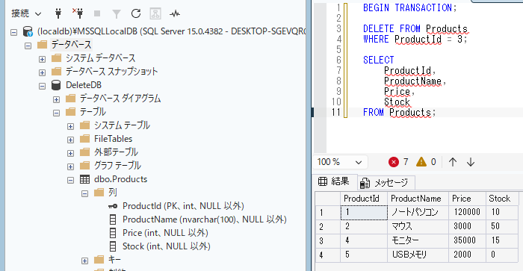This screenshot has height=271, width=523.
Task: Click the filter funnel icon
Action: click(x=117, y=13)
